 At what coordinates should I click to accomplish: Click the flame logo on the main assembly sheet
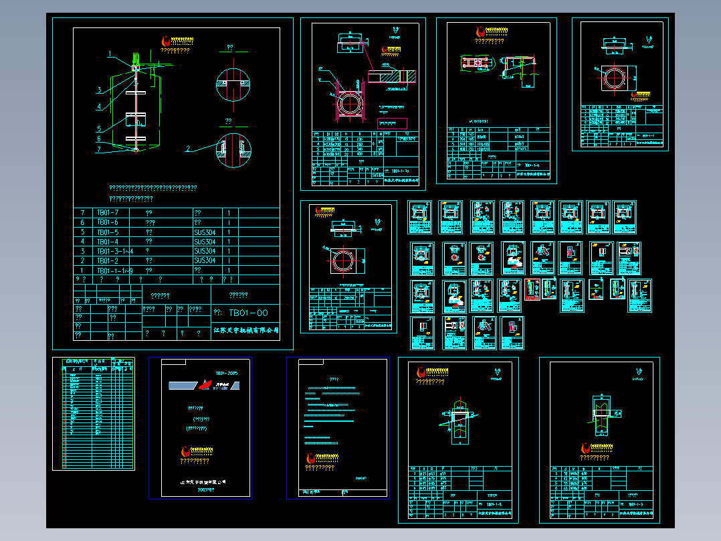[x=166, y=42]
